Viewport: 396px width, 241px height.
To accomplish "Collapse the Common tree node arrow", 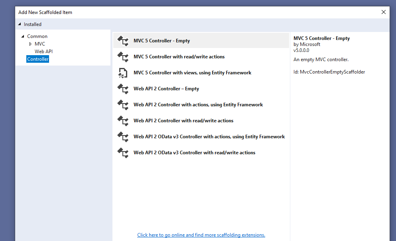I will pos(23,36).
